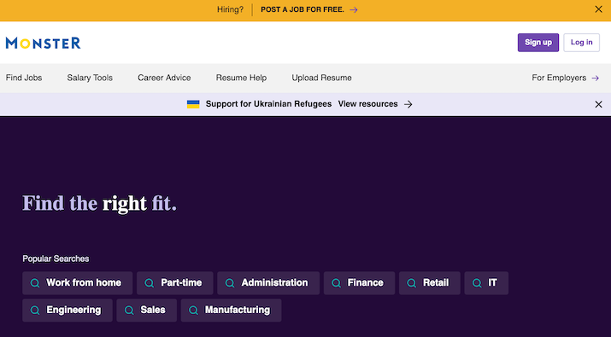The image size is (611, 337).
Task: Click the 'Find the right fit.' headline
Action: pos(99,204)
